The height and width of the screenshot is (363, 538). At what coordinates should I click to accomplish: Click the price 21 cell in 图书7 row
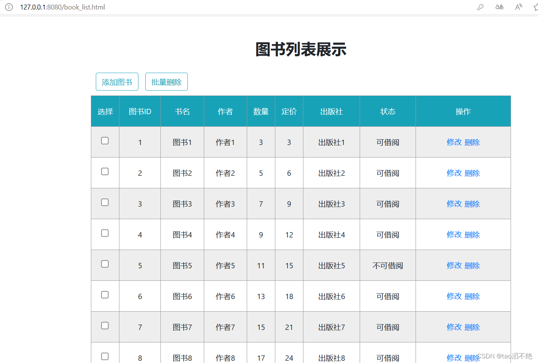point(289,327)
